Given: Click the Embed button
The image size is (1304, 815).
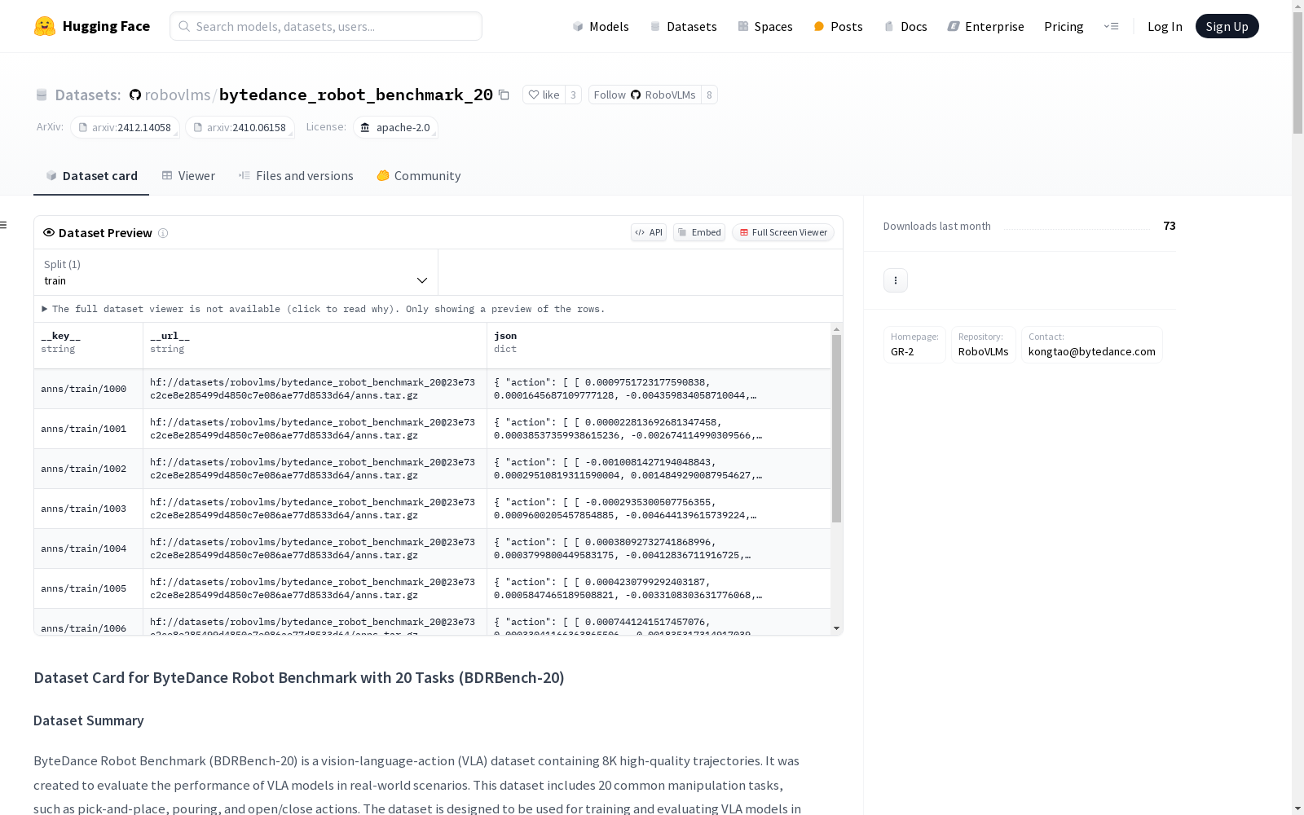Looking at the screenshot, I should [x=699, y=232].
